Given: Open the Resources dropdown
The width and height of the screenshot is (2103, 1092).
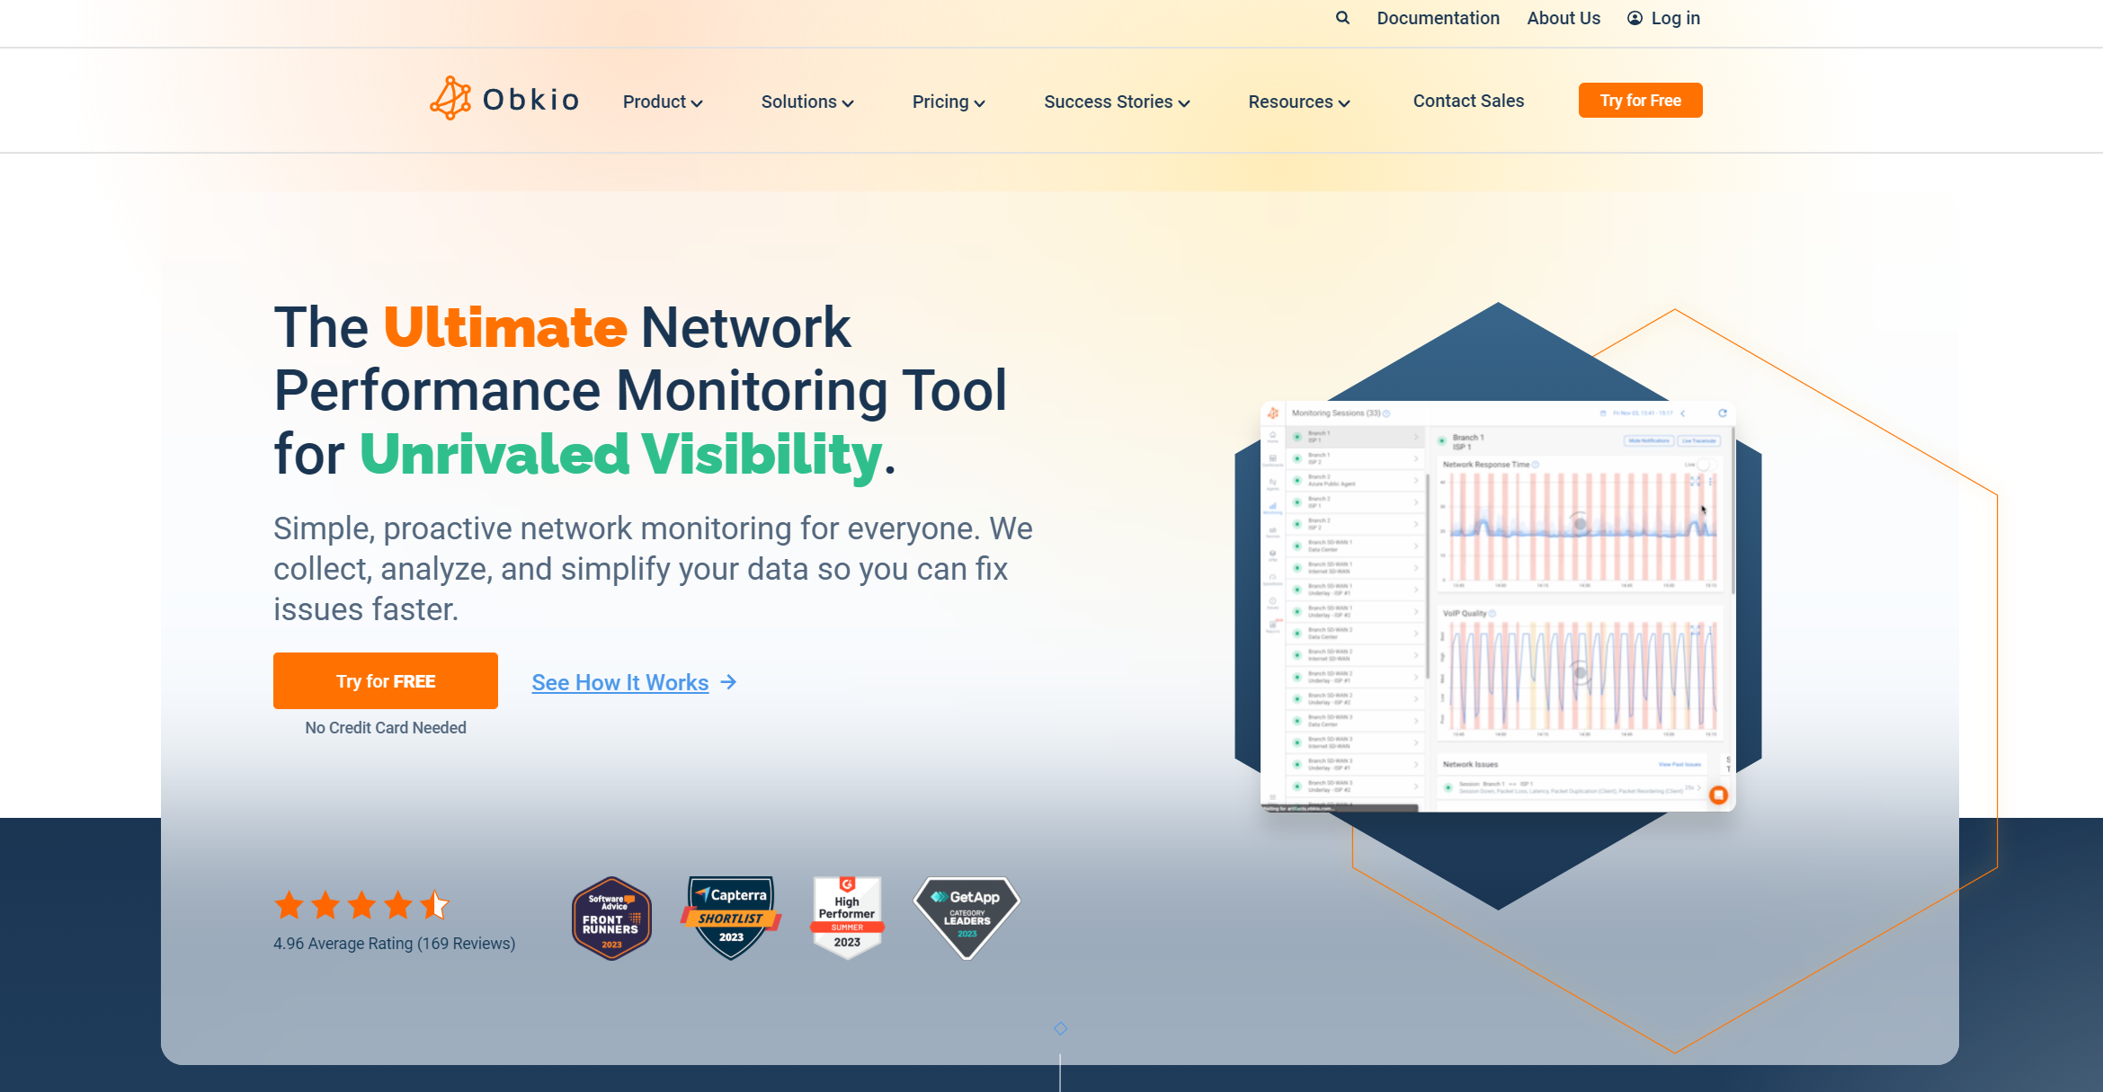Looking at the screenshot, I should pyautogui.click(x=1299, y=102).
